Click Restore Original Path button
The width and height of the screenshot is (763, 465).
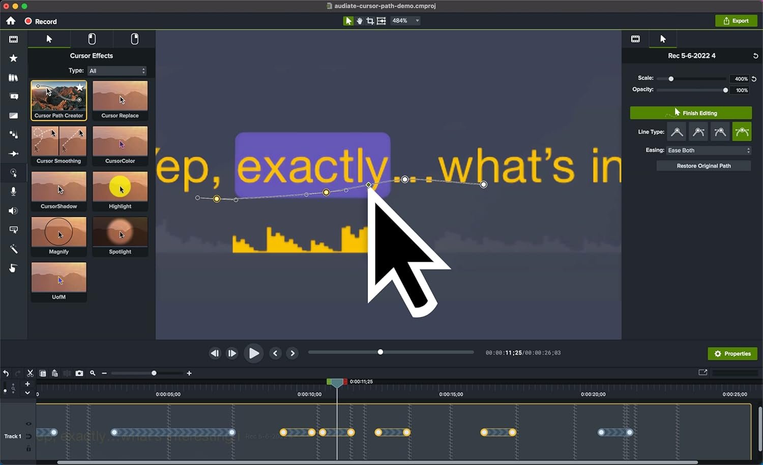coord(703,166)
